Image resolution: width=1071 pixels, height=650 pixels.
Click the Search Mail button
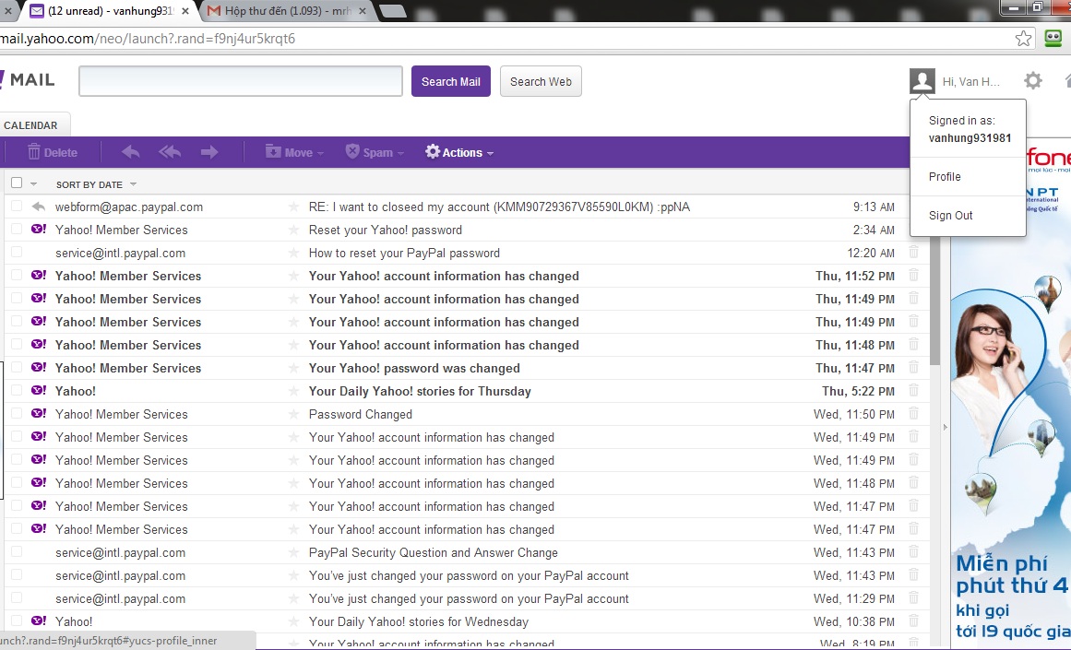[x=451, y=81]
